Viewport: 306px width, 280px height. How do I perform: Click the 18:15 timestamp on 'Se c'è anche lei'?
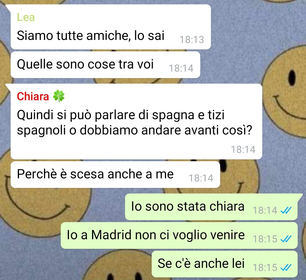pyautogui.click(x=265, y=268)
